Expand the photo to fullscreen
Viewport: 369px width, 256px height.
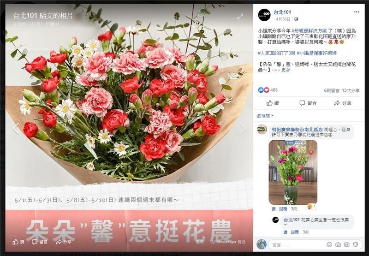pos(240,17)
